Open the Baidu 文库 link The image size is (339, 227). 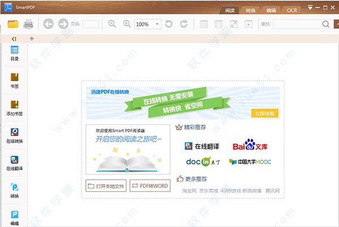[250, 145]
